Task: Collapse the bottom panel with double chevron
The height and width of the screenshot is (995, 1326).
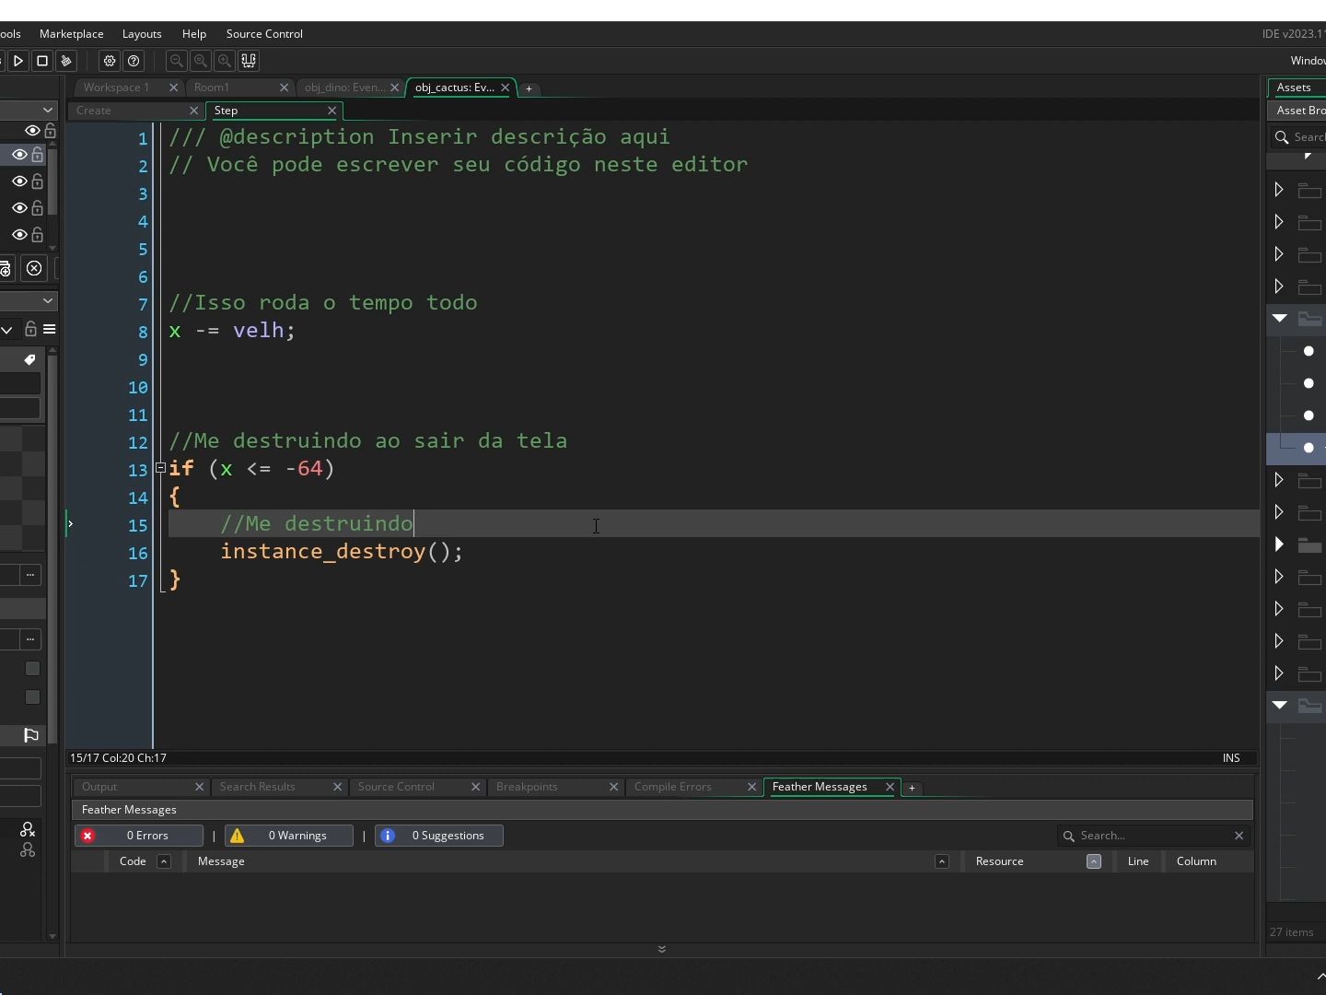Action: tap(661, 949)
